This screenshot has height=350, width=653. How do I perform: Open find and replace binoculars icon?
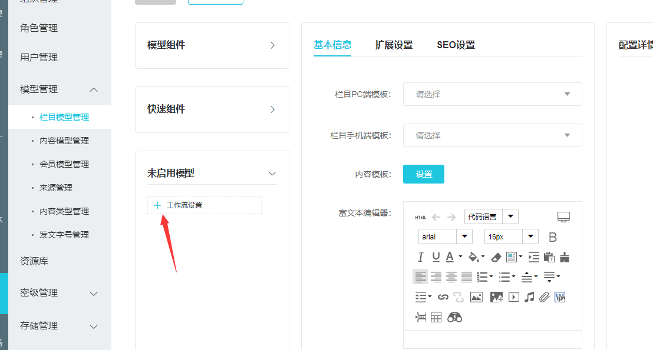coord(454,317)
